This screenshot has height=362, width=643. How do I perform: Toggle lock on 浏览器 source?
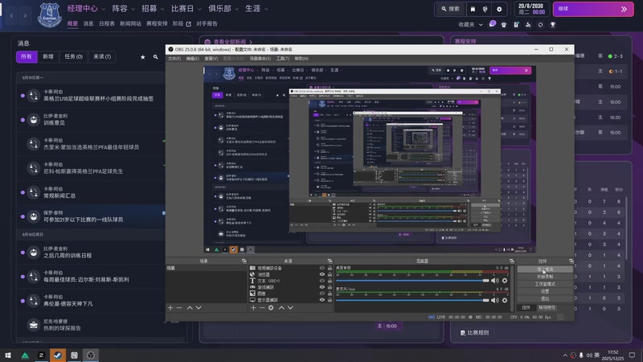point(330,274)
